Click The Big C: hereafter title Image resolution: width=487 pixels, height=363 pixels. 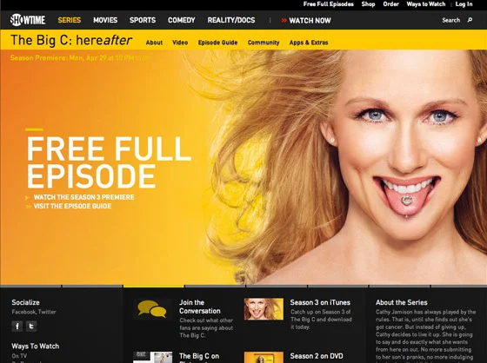(x=71, y=40)
